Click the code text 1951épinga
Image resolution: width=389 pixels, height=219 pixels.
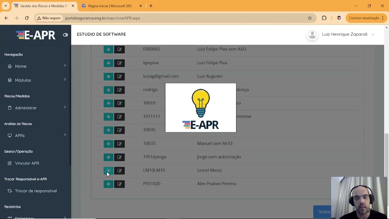[x=155, y=157]
